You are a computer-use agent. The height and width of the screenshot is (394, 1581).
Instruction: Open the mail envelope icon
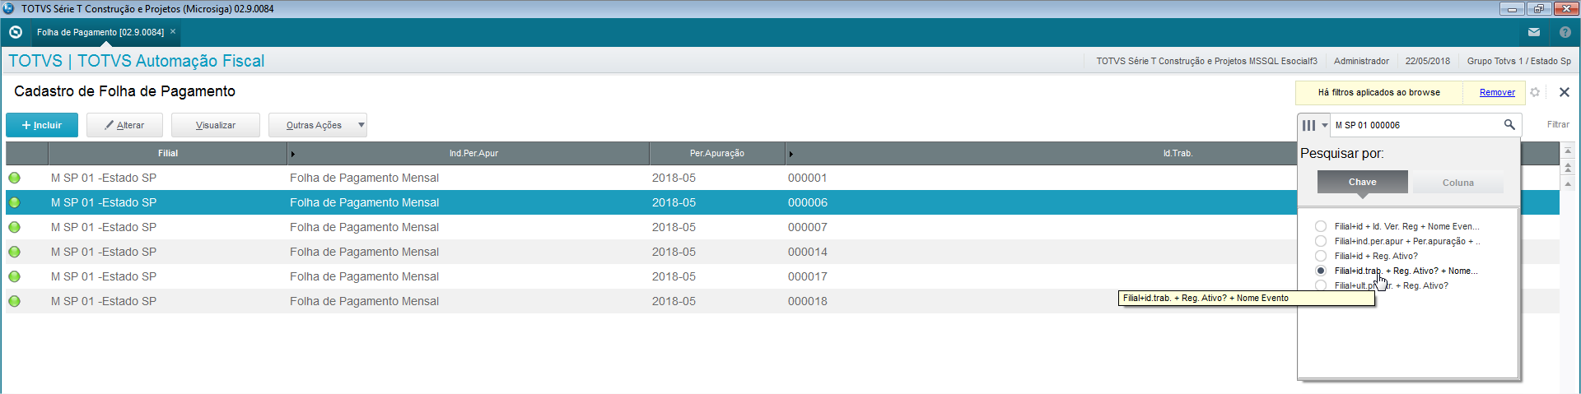pyautogui.click(x=1534, y=32)
